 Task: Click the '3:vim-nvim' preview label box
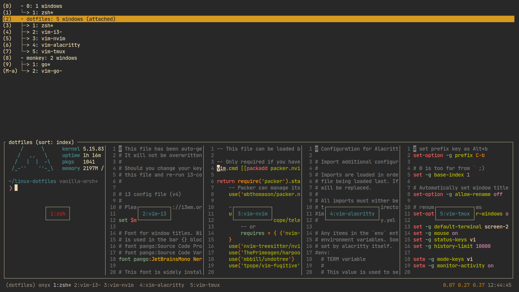253,214
